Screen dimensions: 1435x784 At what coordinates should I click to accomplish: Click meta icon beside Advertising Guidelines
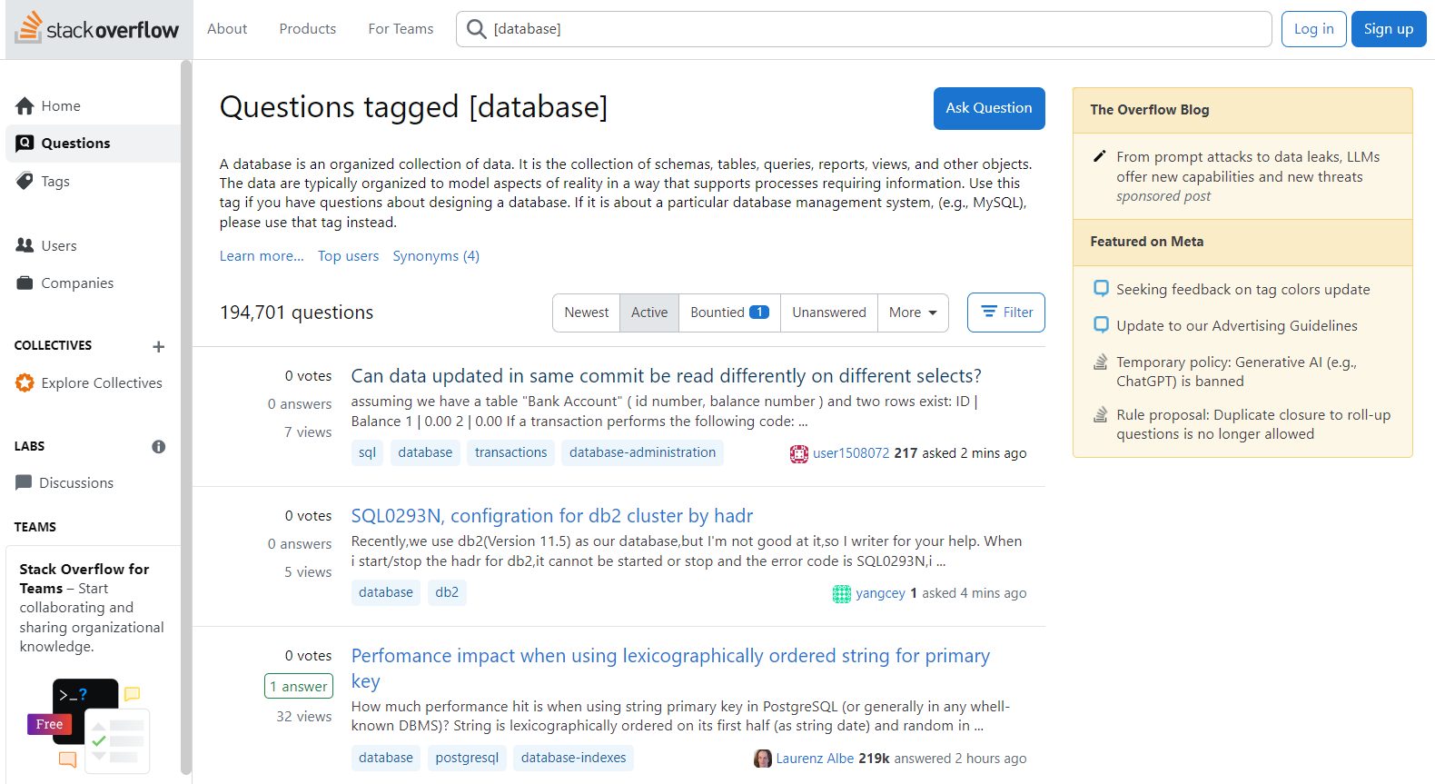point(1101,325)
